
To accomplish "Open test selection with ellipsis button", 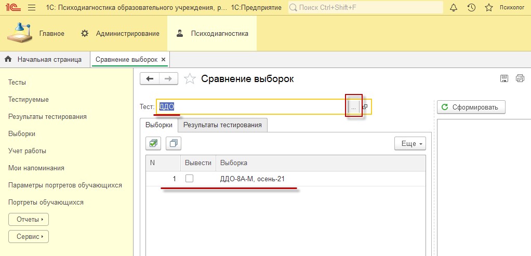I will pos(353,106).
